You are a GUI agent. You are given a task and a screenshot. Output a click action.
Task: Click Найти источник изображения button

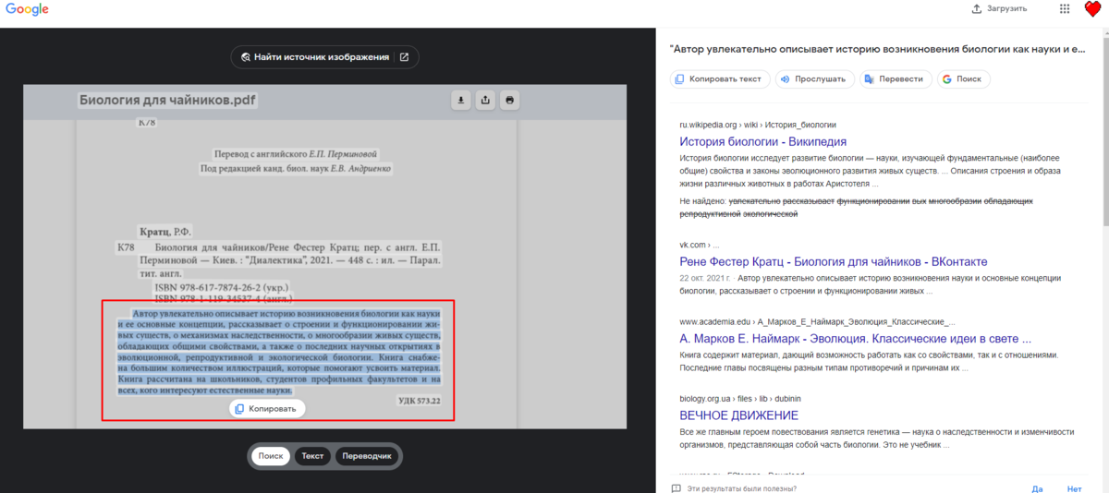324,57
